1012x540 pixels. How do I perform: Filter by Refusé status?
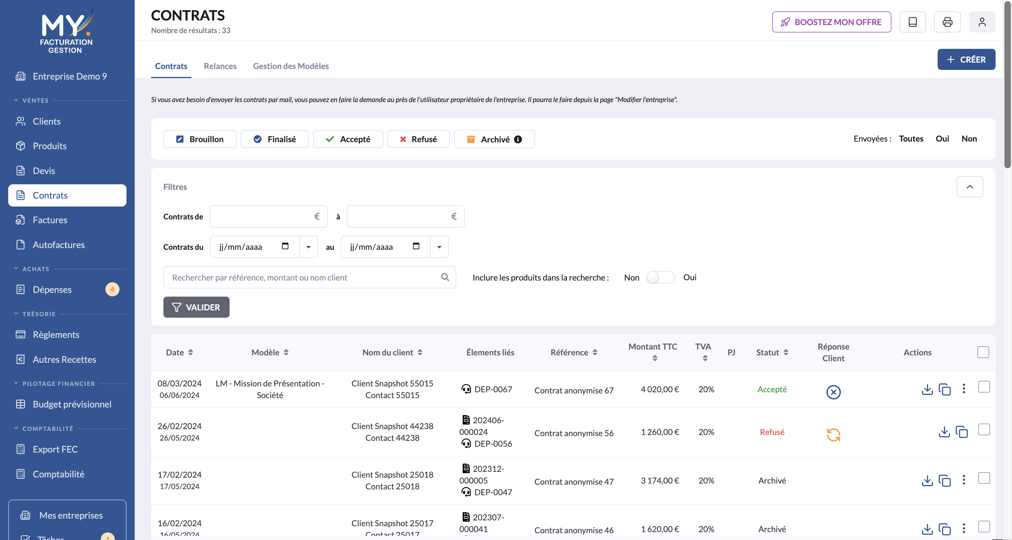click(x=418, y=139)
